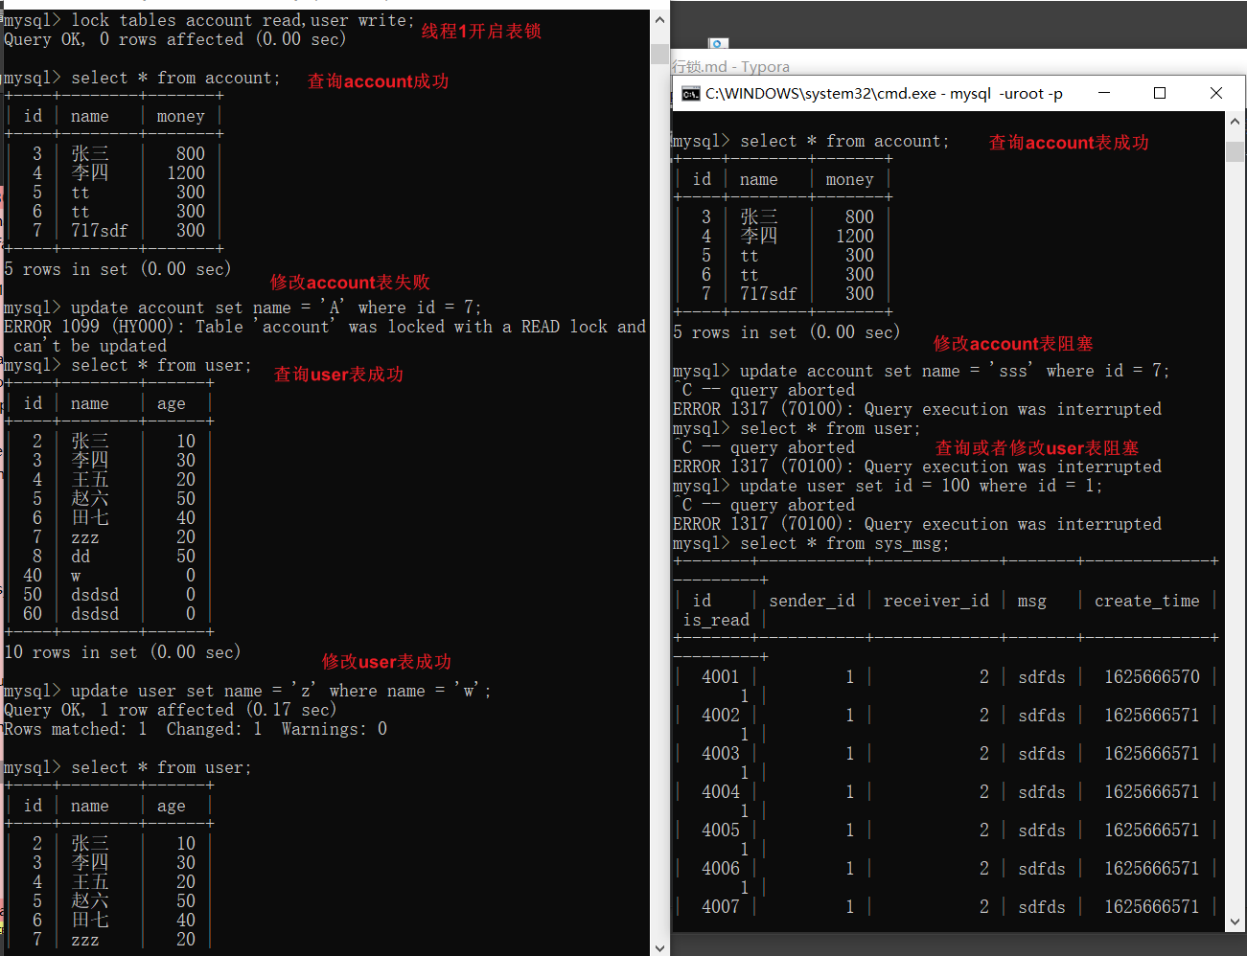
Task: Click id '60' in user table
Action: click(33, 614)
